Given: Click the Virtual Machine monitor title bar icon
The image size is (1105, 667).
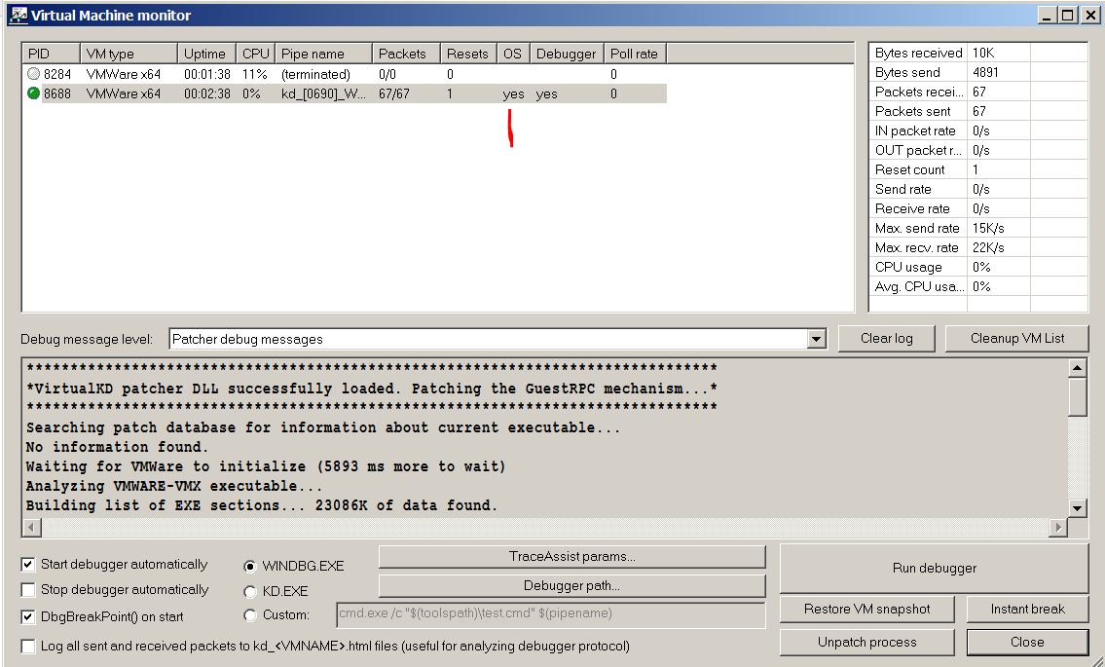Looking at the screenshot, I should pos(18,15).
